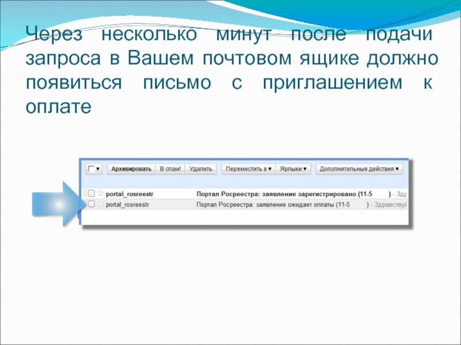Click the Архивировать button
This screenshot has height=345, width=461.
pyautogui.click(x=131, y=169)
